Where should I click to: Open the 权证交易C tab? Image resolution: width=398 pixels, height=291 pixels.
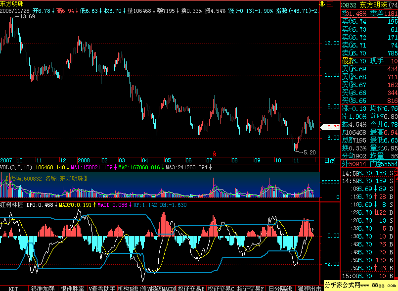coord(221,289)
